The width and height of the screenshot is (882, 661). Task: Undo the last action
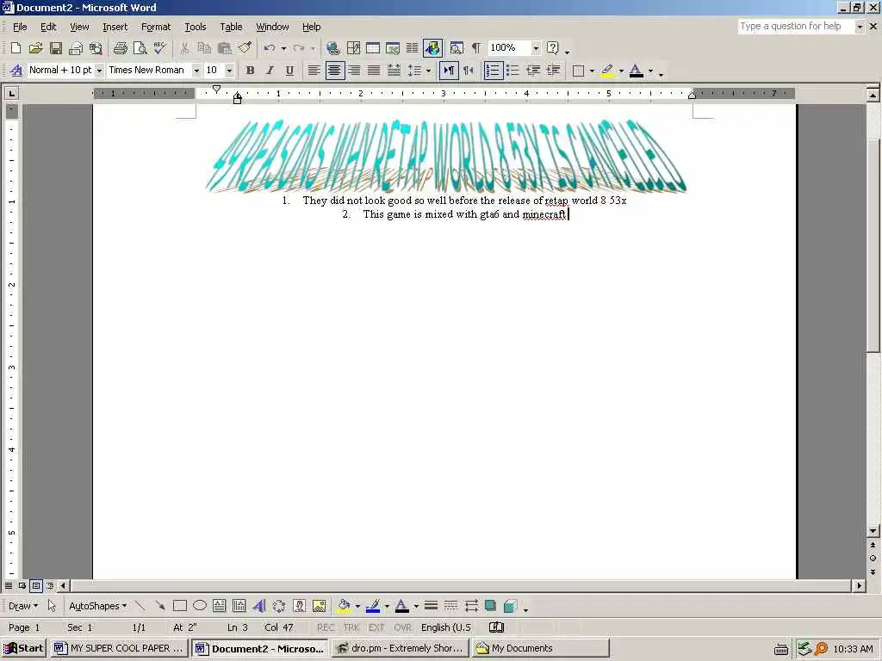[x=270, y=48]
